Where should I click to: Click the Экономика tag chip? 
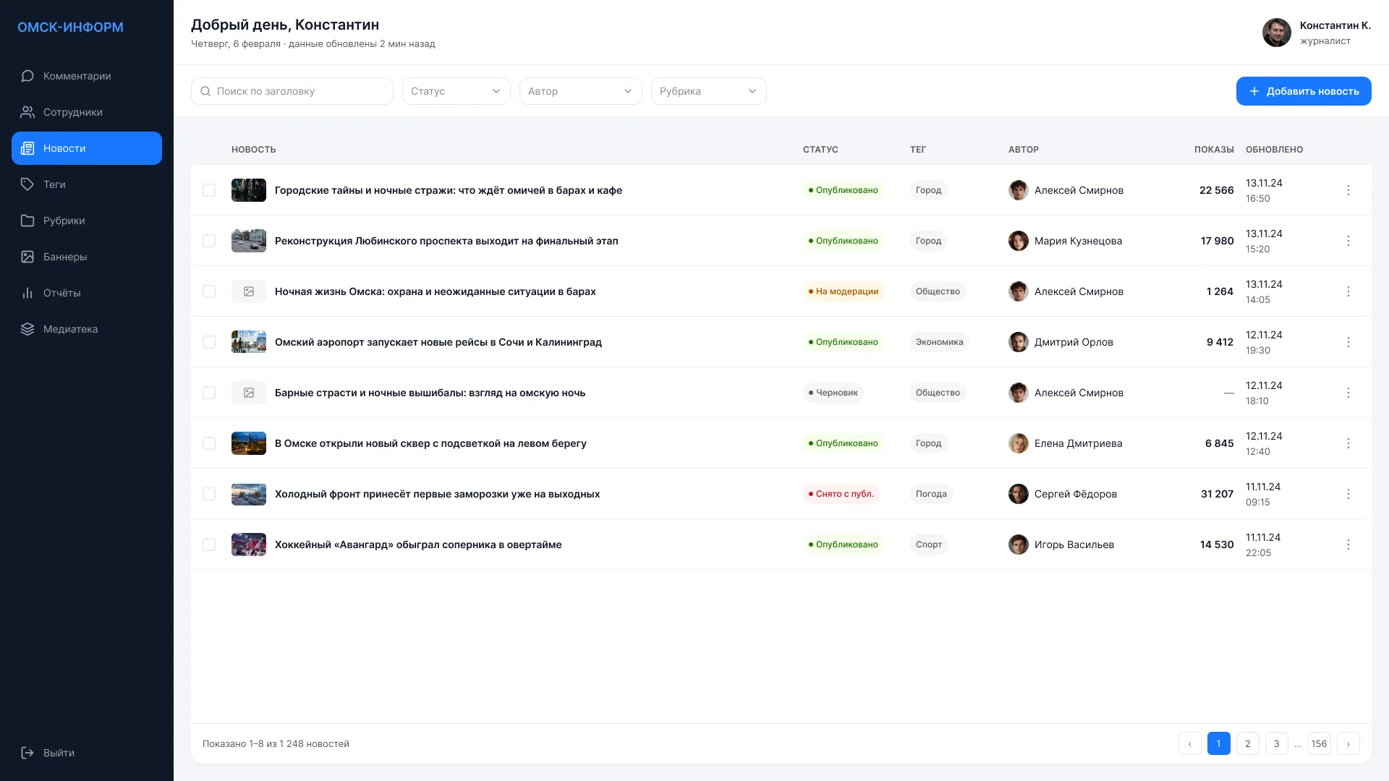tap(939, 342)
